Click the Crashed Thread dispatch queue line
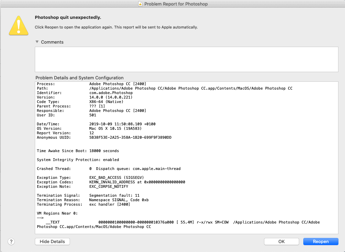The height and width of the screenshot is (252, 345). 109,169
